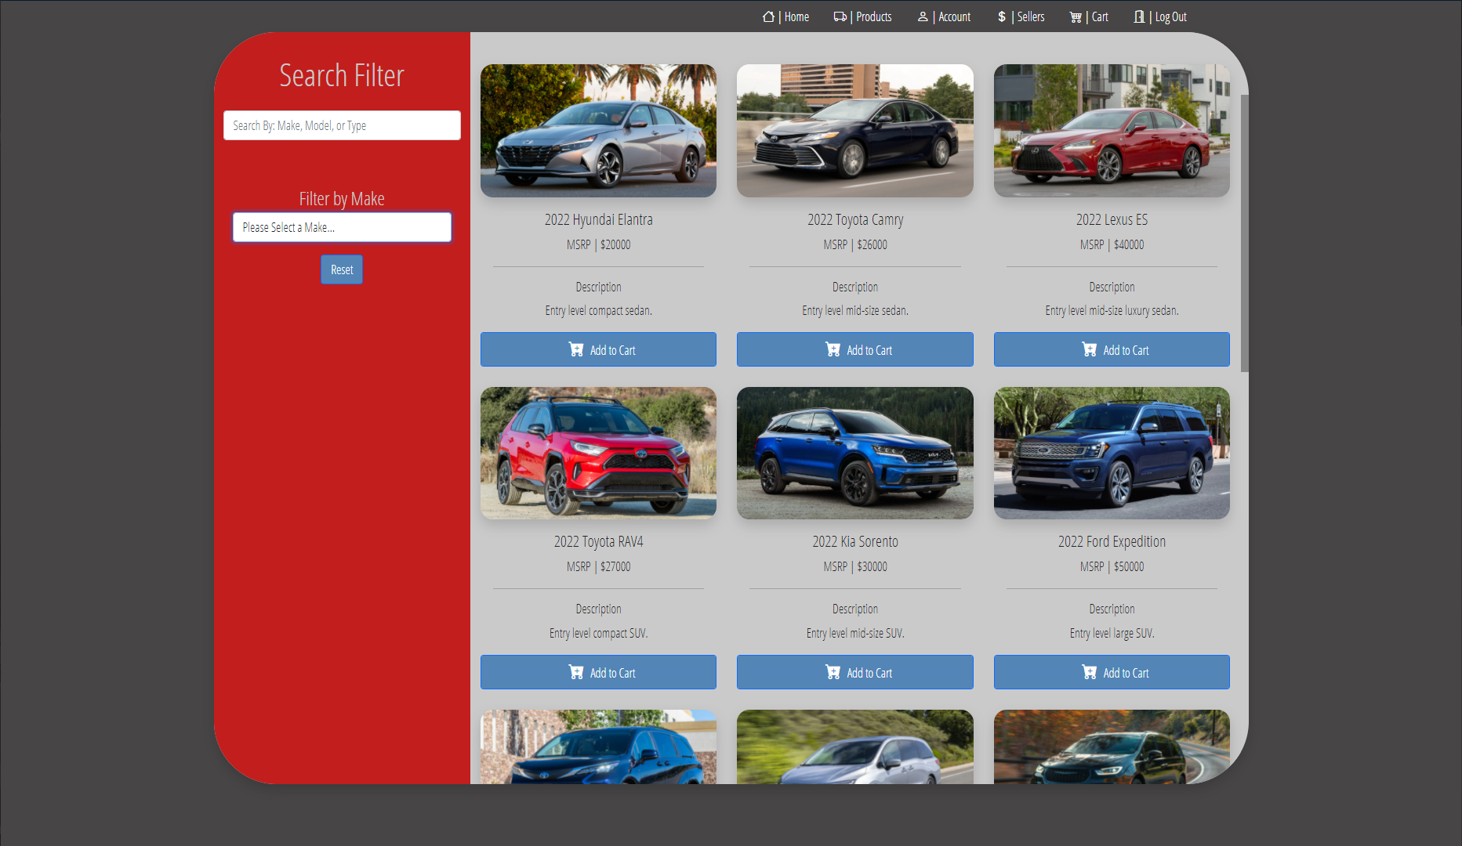Open the Cart using the cart icon
The image size is (1462, 846).
[1075, 16]
